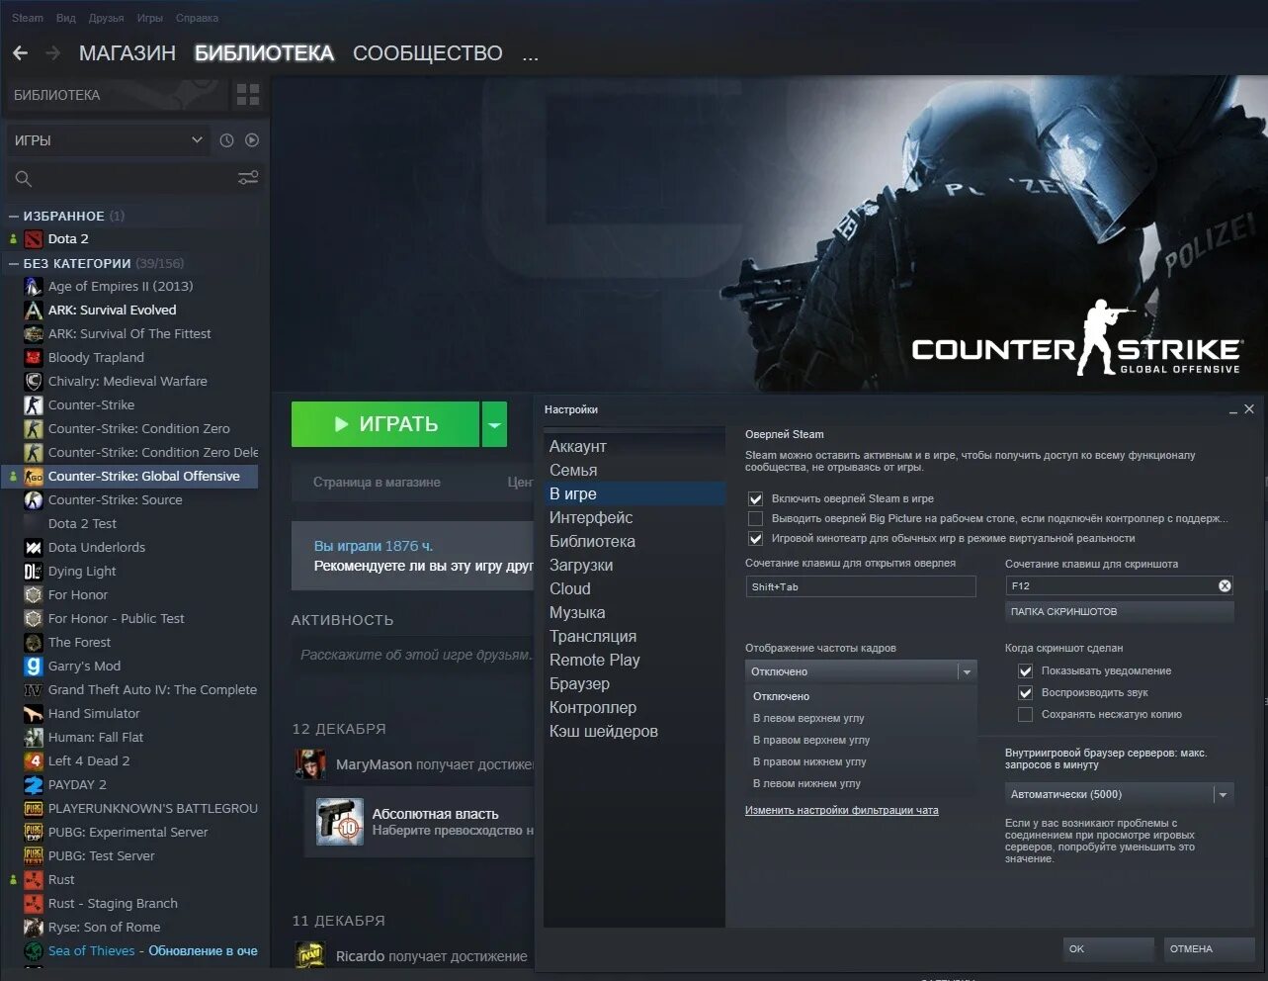This screenshot has width=1268, height=981.
Task: Open Страница в магазине link
Action: pyautogui.click(x=377, y=483)
